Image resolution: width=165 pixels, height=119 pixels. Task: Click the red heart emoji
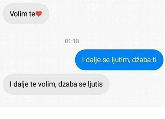[x=39, y=14]
